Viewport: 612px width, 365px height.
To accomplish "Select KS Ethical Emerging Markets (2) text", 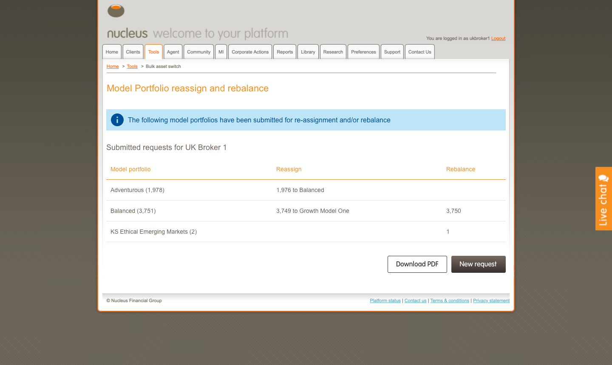I will point(153,232).
